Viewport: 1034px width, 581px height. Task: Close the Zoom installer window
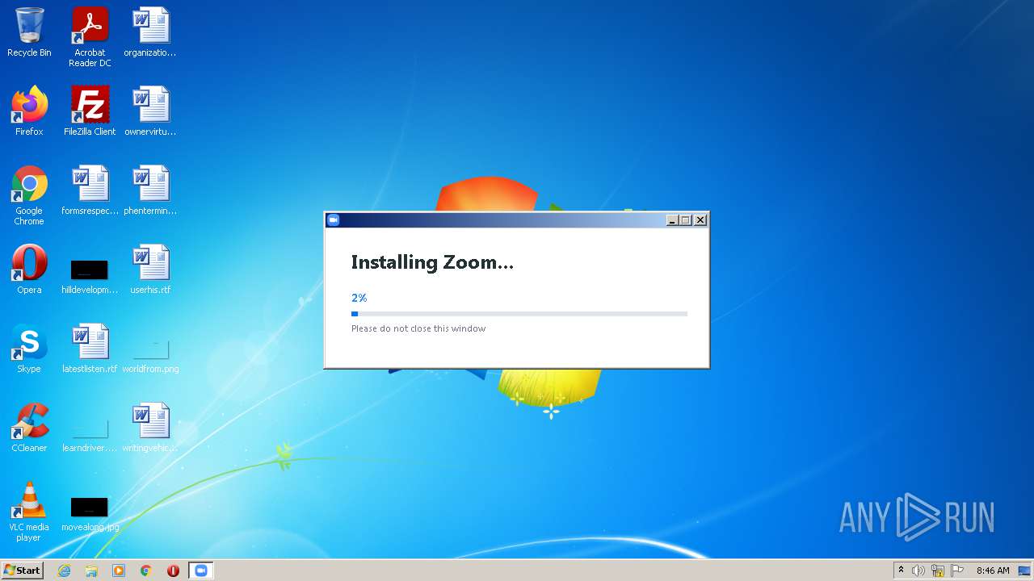point(700,220)
